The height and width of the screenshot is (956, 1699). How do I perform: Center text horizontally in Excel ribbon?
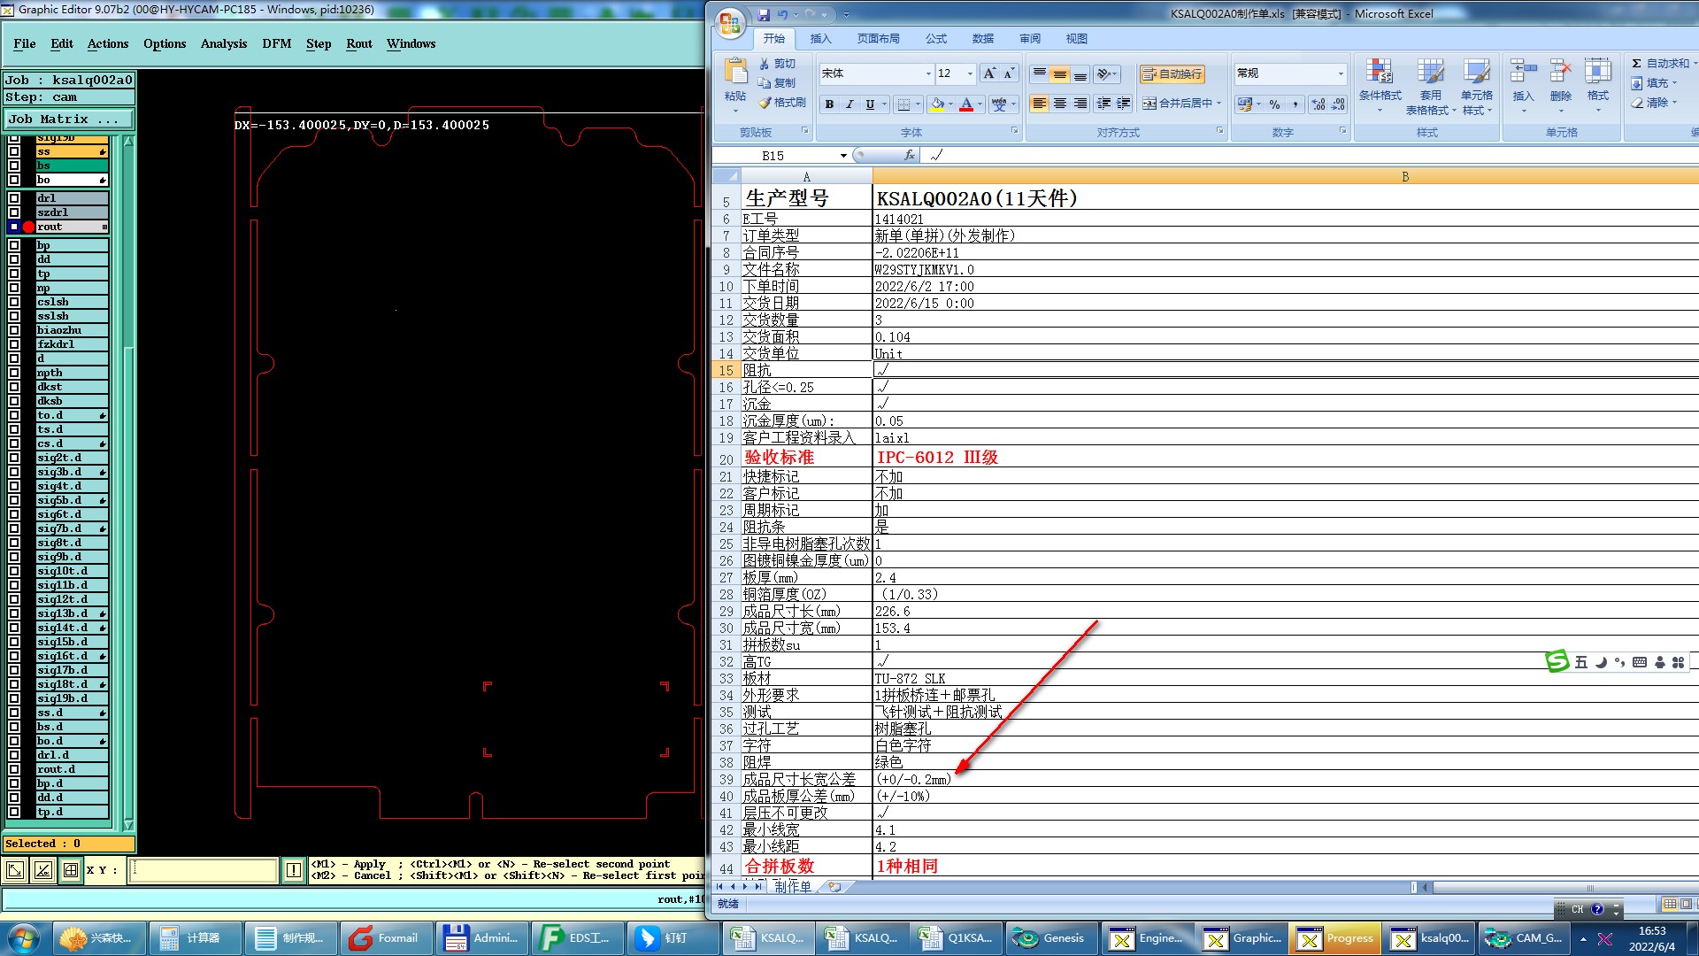[x=1059, y=104]
